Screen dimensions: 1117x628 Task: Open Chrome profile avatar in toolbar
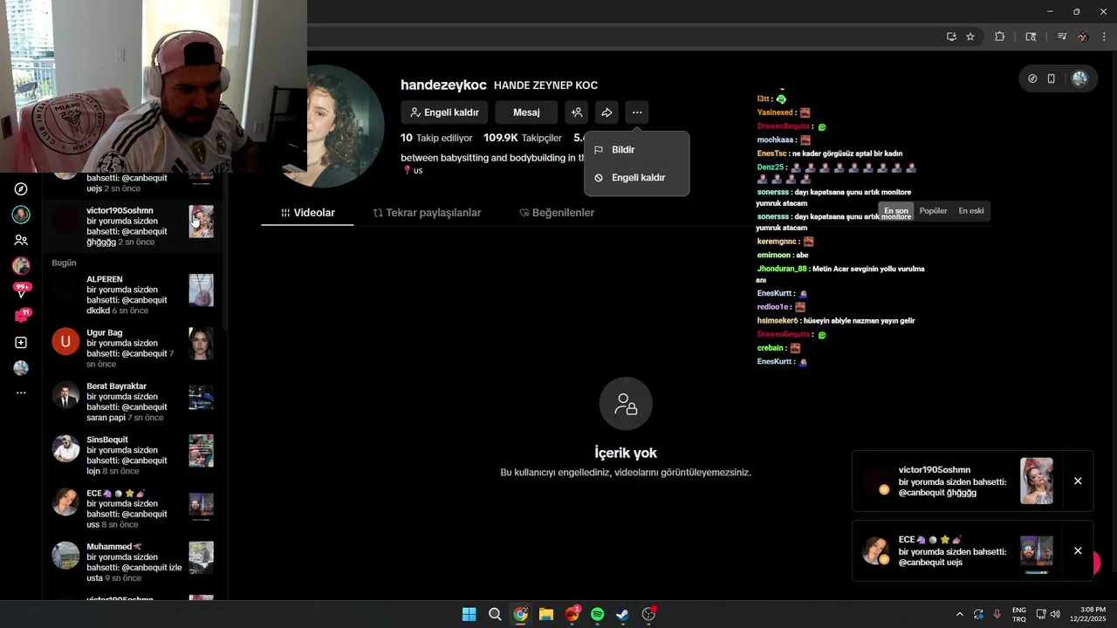1083,37
